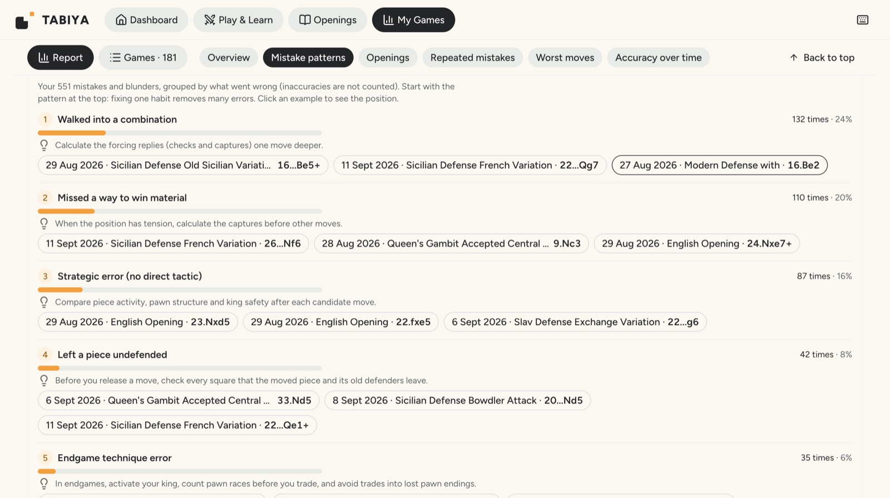Click the "Left a piece undefended" heading

coord(112,355)
